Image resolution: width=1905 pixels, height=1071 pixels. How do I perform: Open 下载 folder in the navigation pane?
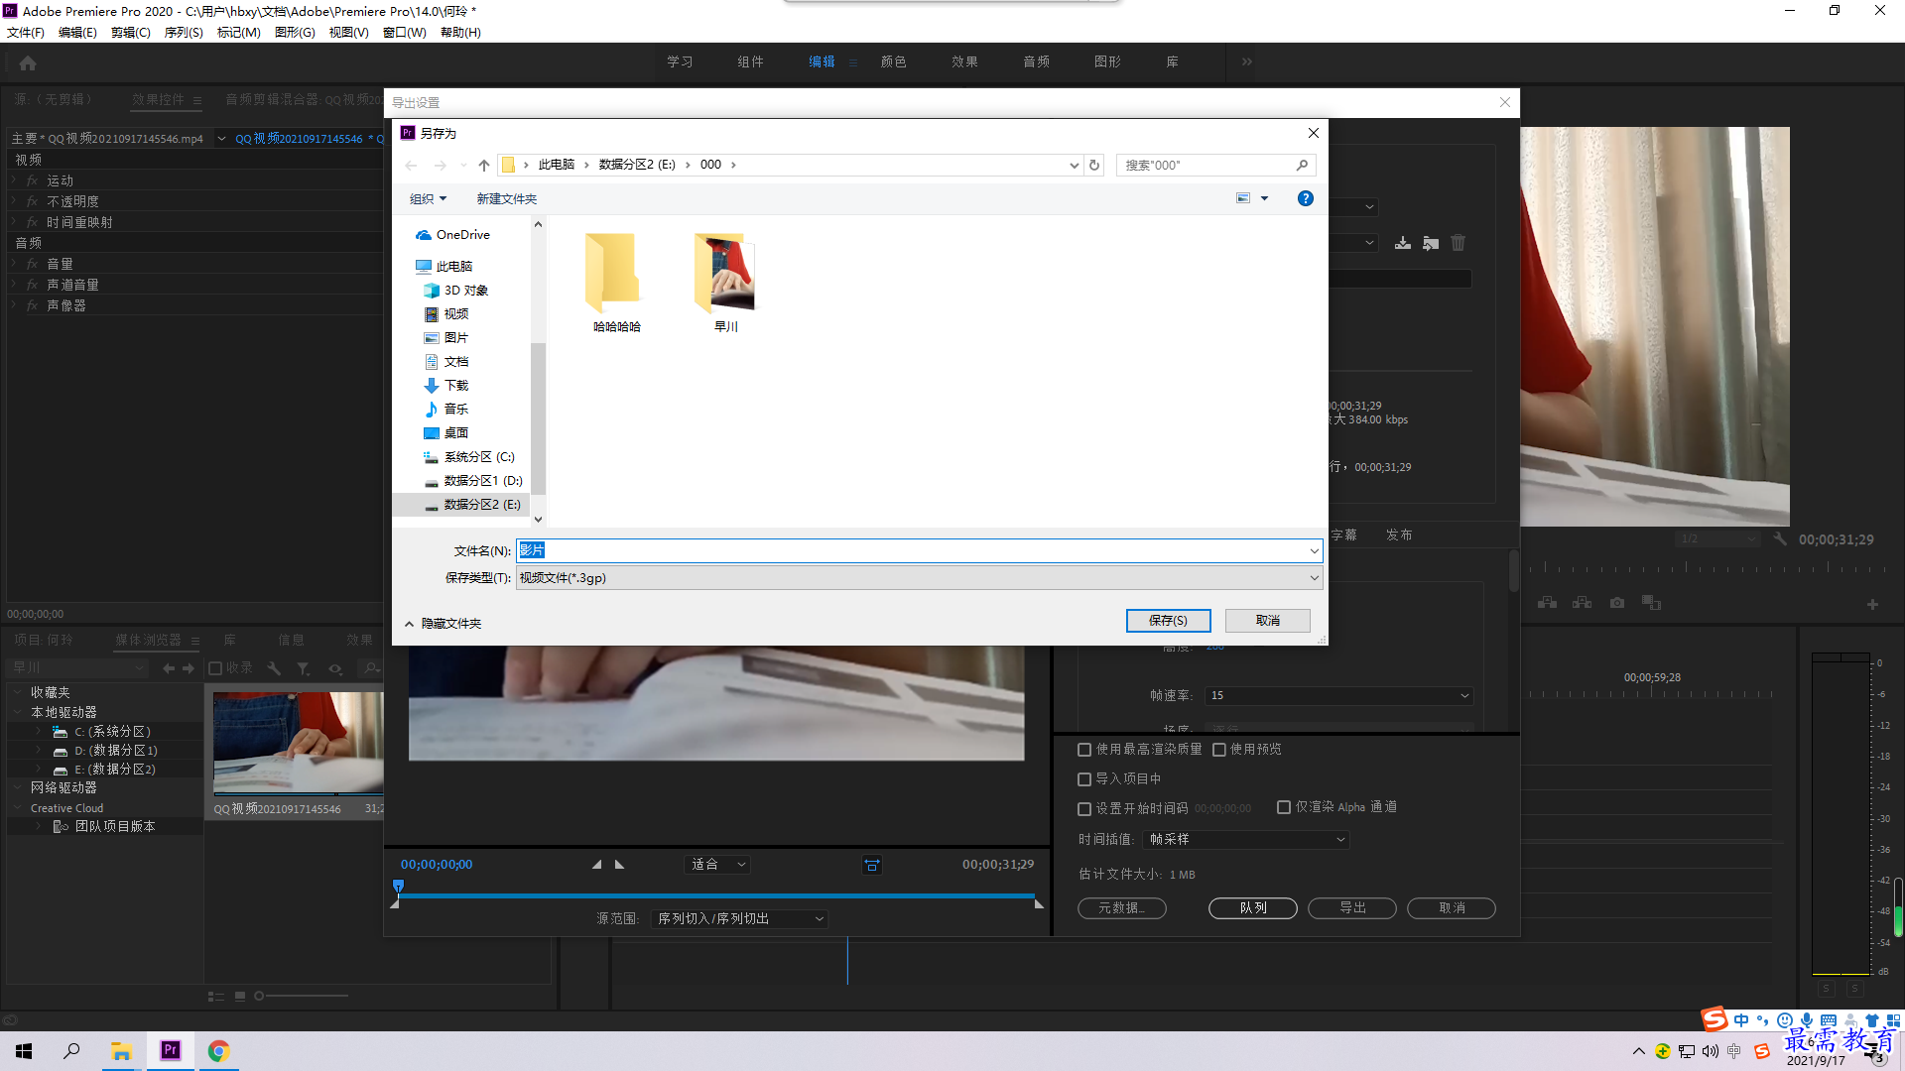click(x=446, y=386)
